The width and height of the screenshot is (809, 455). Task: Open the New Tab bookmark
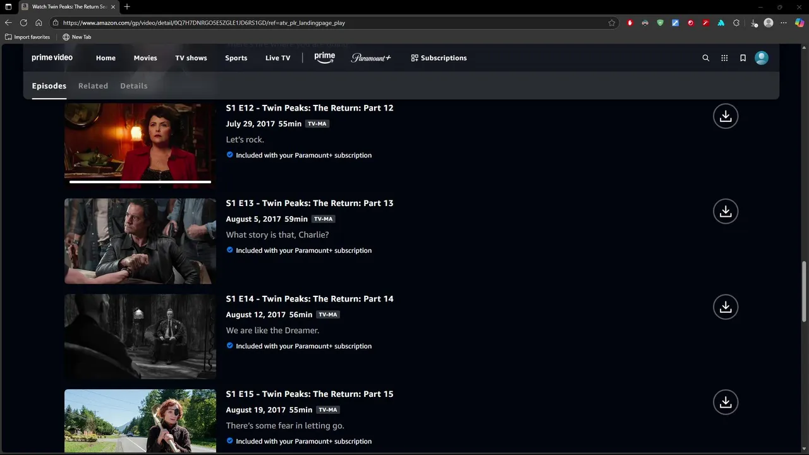coord(76,37)
